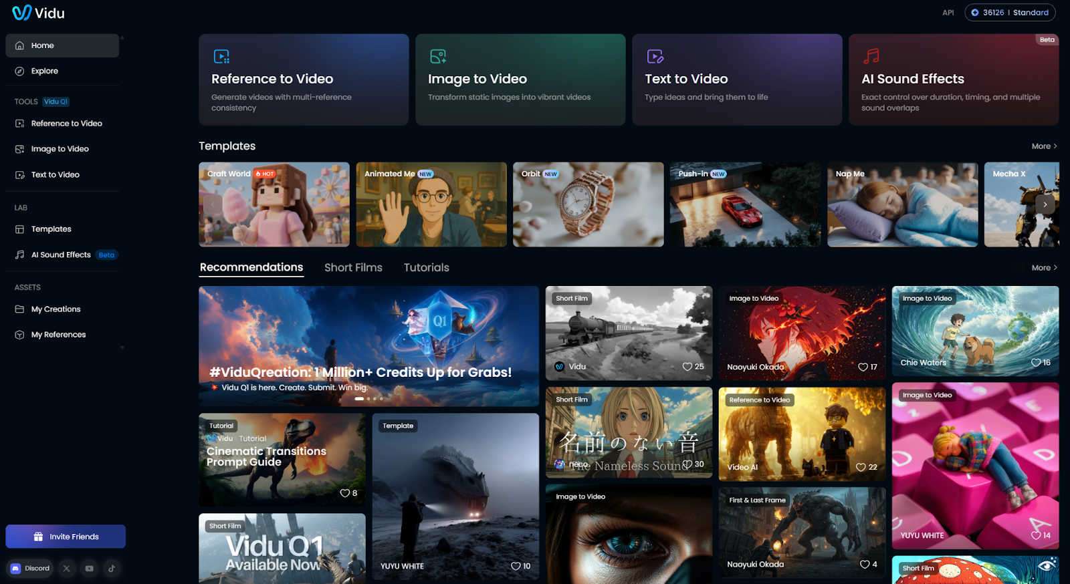
Task: Open the #ViduQreation credits banner
Action: (368, 346)
